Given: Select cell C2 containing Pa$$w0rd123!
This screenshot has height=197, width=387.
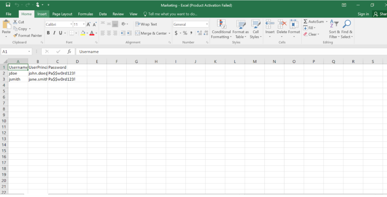Looking at the screenshot, I should pyautogui.click(x=57, y=73).
